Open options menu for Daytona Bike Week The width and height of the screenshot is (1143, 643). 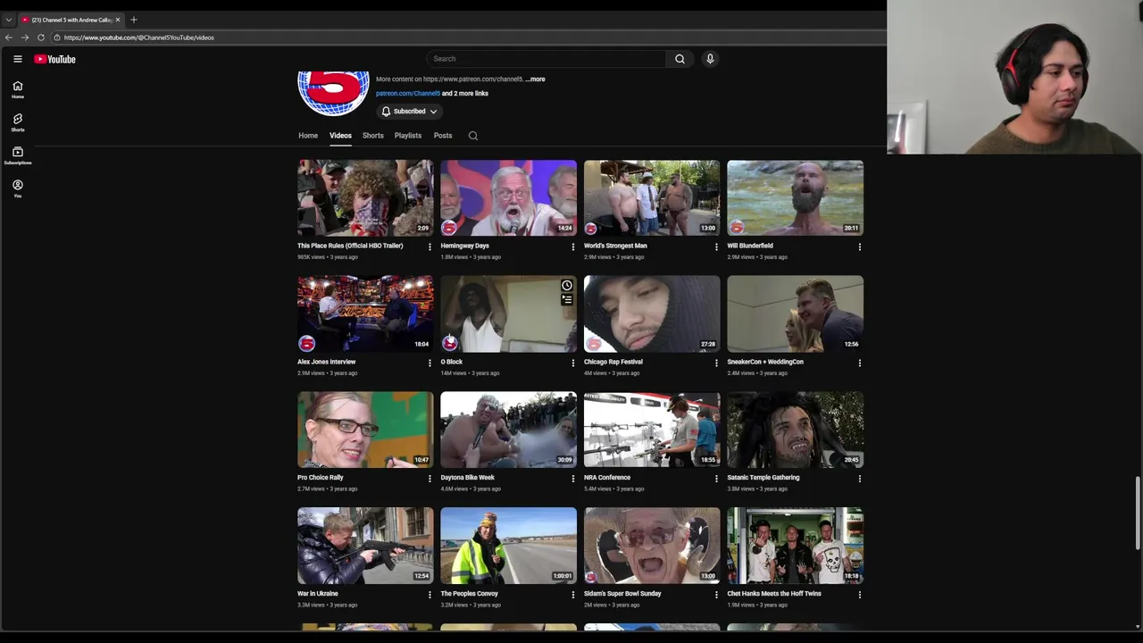pyautogui.click(x=573, y=479)
